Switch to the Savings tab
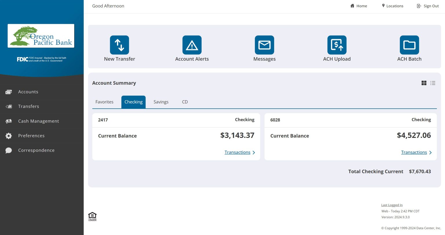Viewport: 445px width, 235px height. pos(161,102)
